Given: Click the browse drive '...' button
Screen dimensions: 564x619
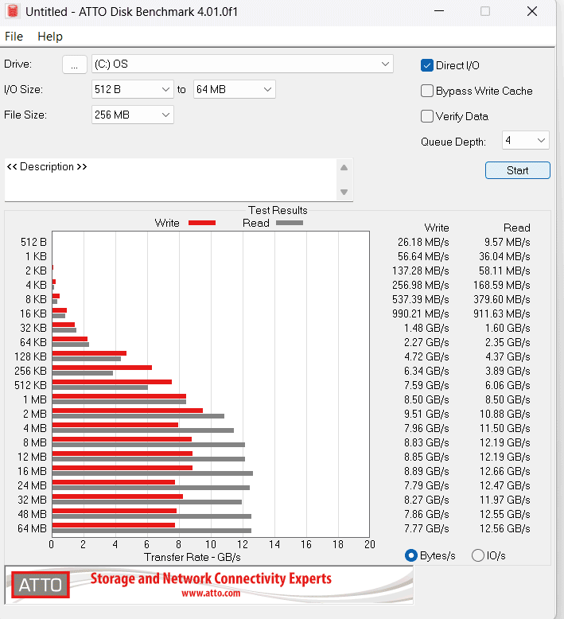Looking at the screenshot, I should [x=75, y=64].
